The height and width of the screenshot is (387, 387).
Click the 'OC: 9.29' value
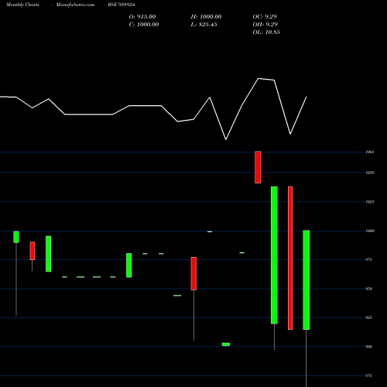(265, 17)
